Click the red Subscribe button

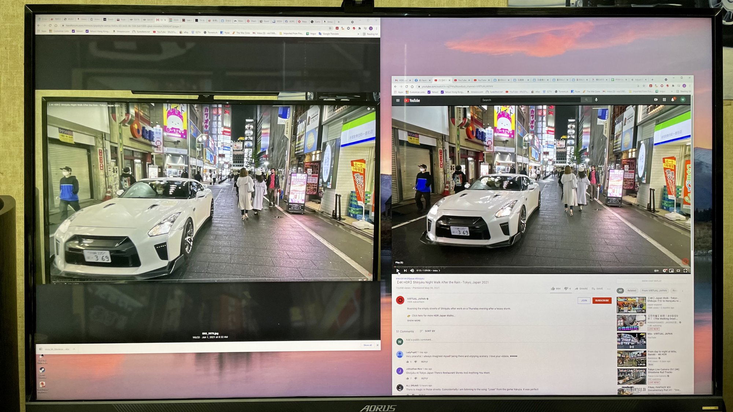602,300
